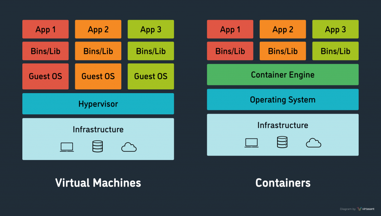381x216 pixels.
Task: Click the cloud icon under Containers Infrastructure
Action: pyautogui.click(x=314, y=143)
